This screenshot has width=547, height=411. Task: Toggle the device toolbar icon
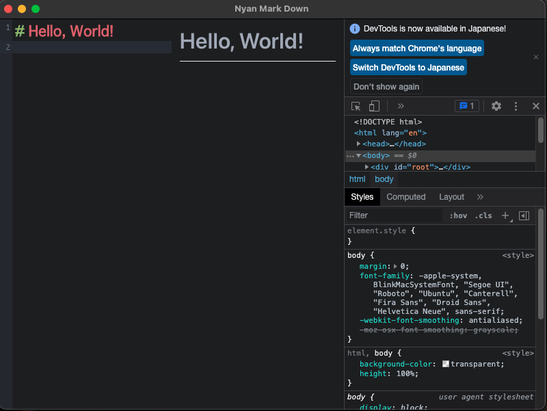(374, 106)
